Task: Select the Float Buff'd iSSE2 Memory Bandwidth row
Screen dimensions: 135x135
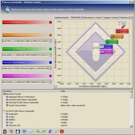Action: (66, 102)
